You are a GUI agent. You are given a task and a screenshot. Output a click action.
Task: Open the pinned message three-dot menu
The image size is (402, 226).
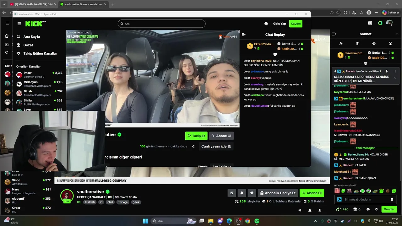395,71
